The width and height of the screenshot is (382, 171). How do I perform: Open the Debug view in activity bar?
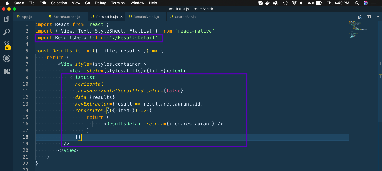[x=7, y=59]
